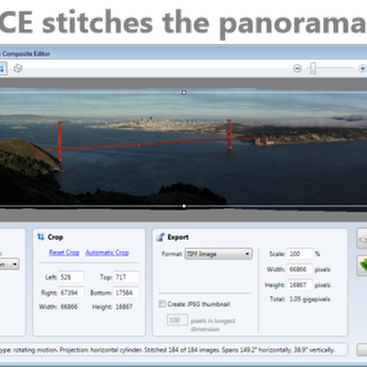Click the zoom slider thumb
This screenshot has height=367, width=367.
pos(313,68)
